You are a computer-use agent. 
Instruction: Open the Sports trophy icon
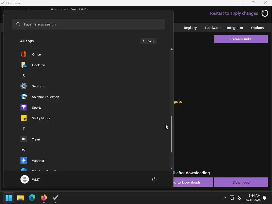(x=24, y=107)
